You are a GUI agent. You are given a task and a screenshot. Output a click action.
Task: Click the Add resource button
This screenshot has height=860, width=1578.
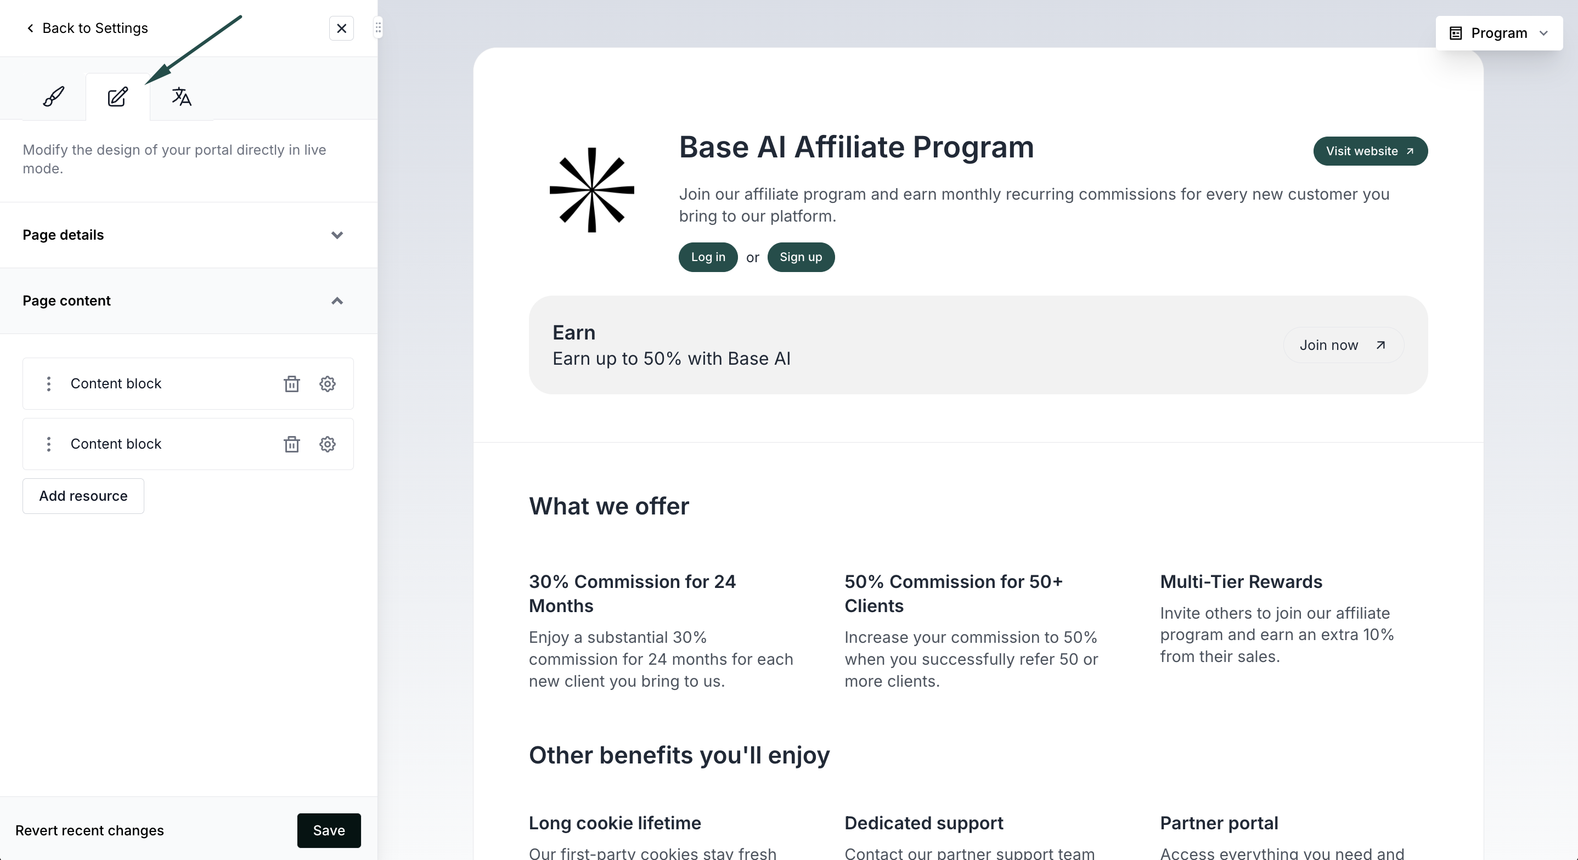(83, 496)
